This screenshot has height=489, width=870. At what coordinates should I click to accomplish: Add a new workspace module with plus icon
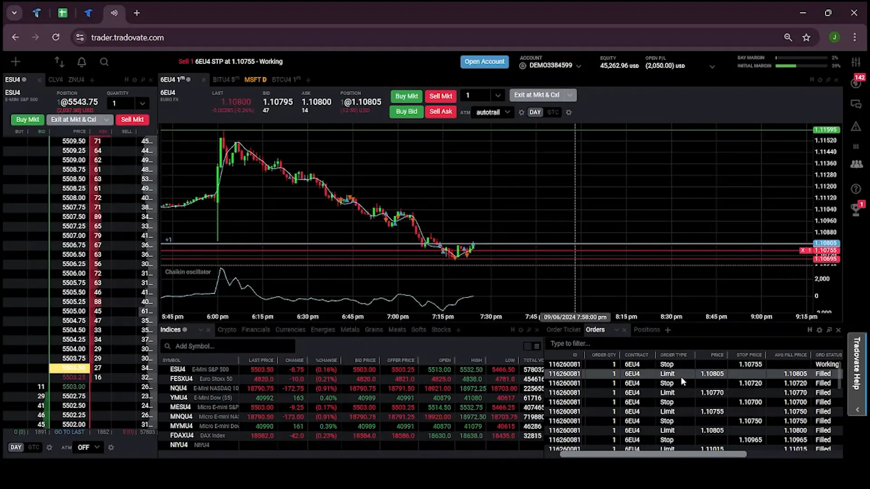(15, 62)
